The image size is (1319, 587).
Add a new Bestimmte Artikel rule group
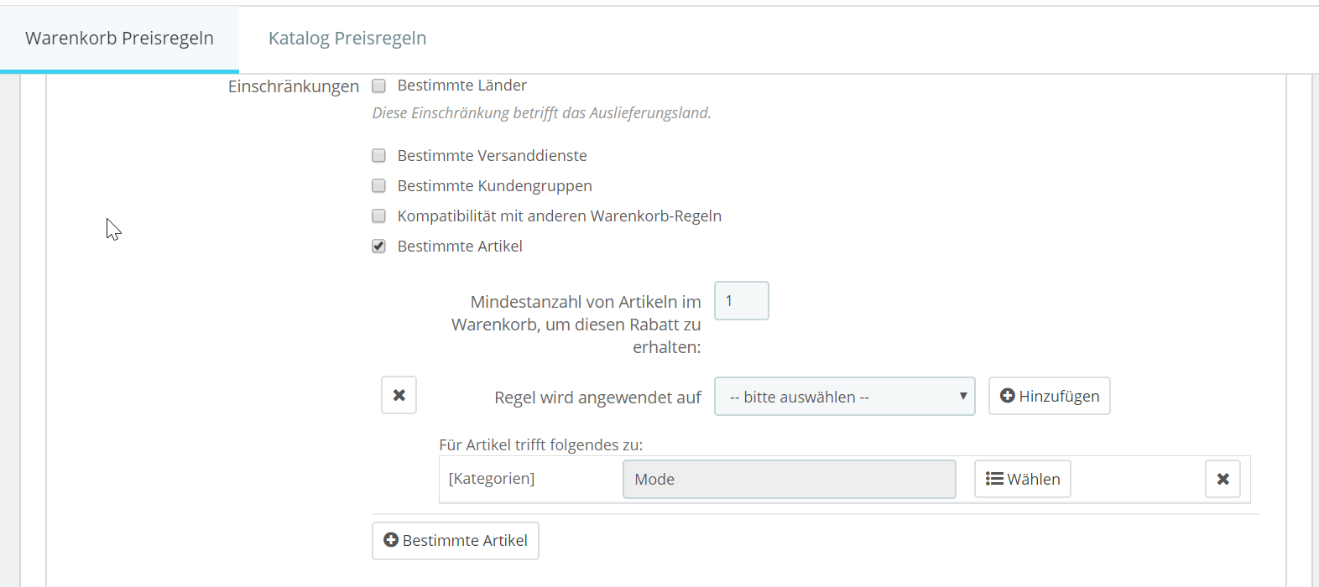point(455,541)
